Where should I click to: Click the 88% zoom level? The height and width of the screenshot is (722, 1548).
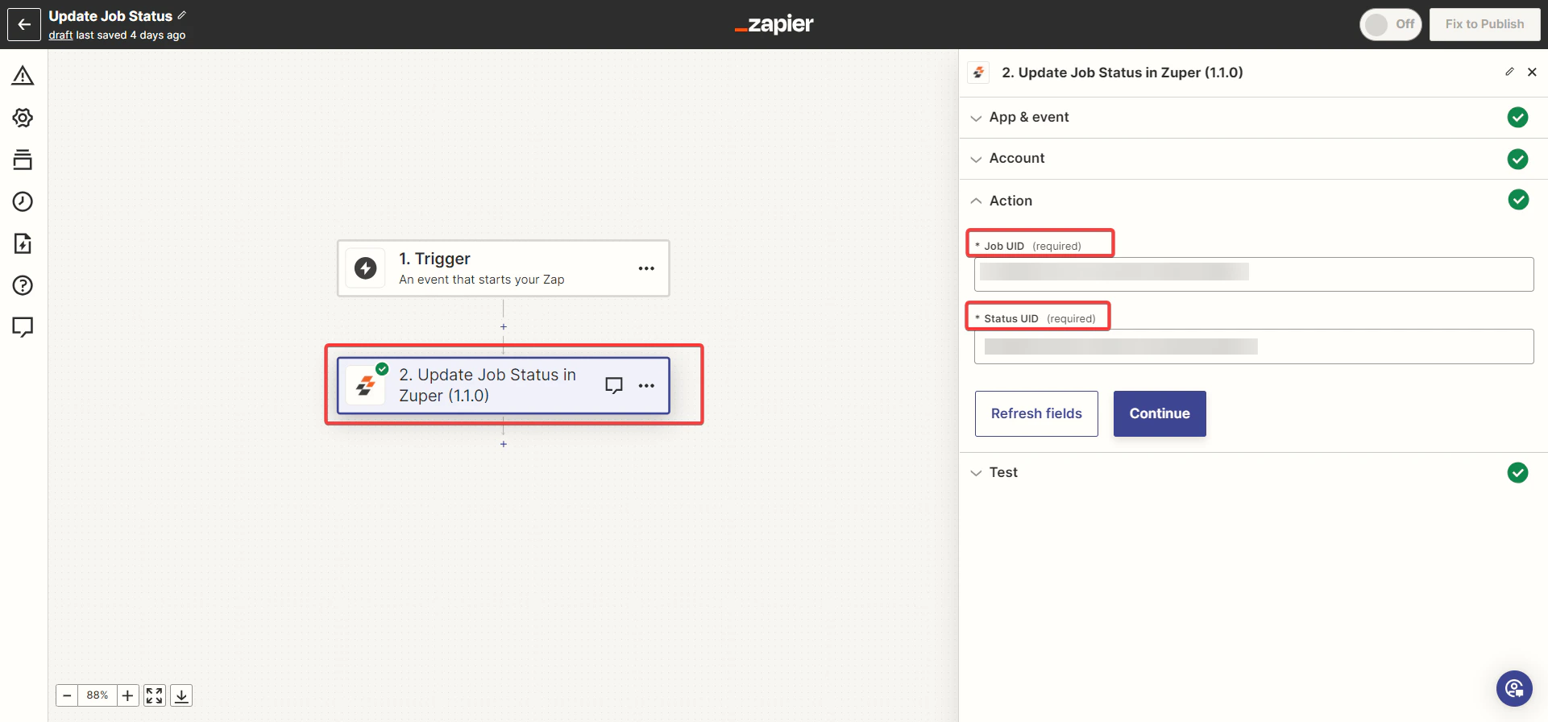(x=98, y=695)
